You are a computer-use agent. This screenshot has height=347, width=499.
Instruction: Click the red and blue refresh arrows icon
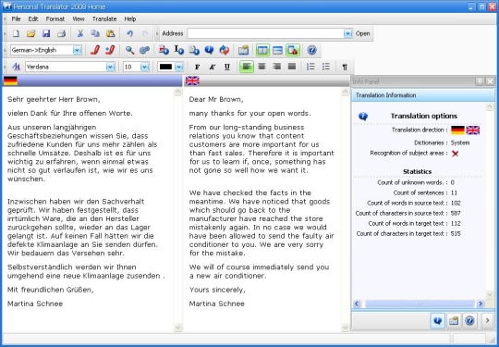(225, 50)
